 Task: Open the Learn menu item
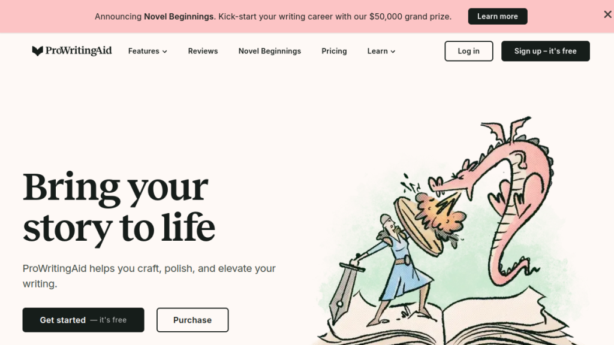click(x=381, y=52)
